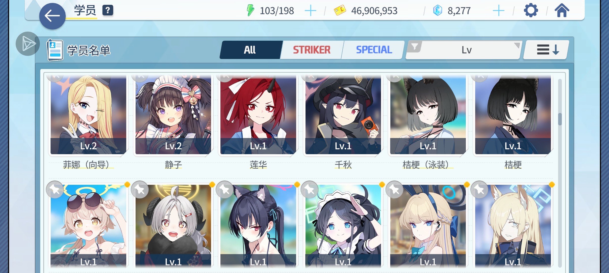Viewport: 609px width, 273px height.
Task: Click the student list vertical scrollbar
Action: pyautogui.click(x=560, y=173)
